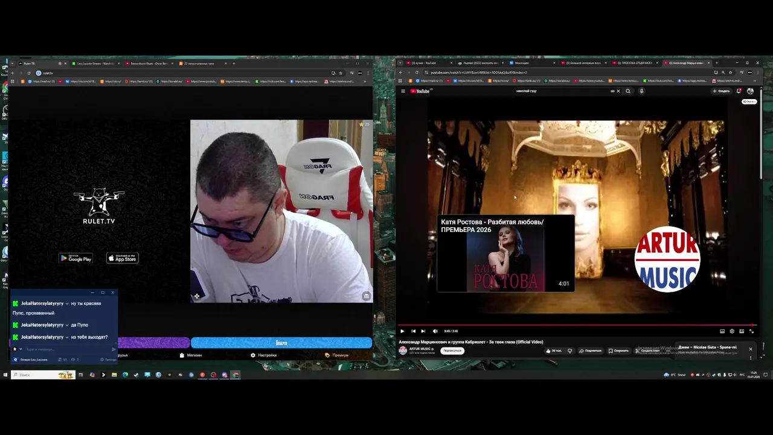The width and height of the screenshot is (773, 435).
Task: Clear the YouTube search text
Action: (618, 91)
